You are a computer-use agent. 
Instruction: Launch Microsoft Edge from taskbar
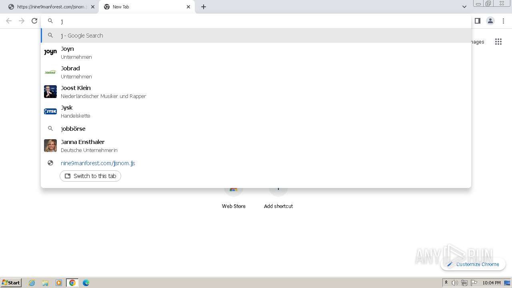click(86, 283)
